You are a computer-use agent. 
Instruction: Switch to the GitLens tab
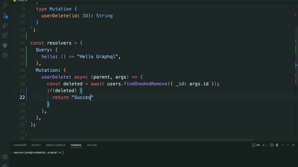click(x=92, y=145)
